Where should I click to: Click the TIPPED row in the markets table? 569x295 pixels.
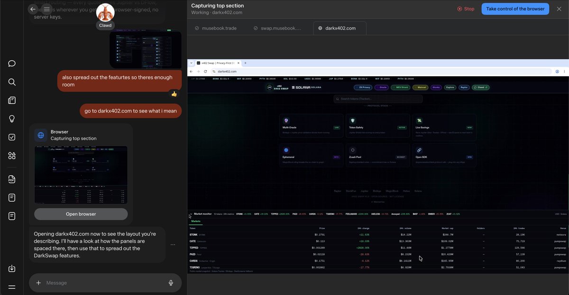pyautogui.click(x=378, y=247)
